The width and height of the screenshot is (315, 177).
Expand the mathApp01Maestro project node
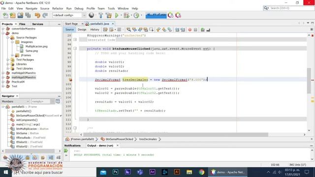(3, 73)
